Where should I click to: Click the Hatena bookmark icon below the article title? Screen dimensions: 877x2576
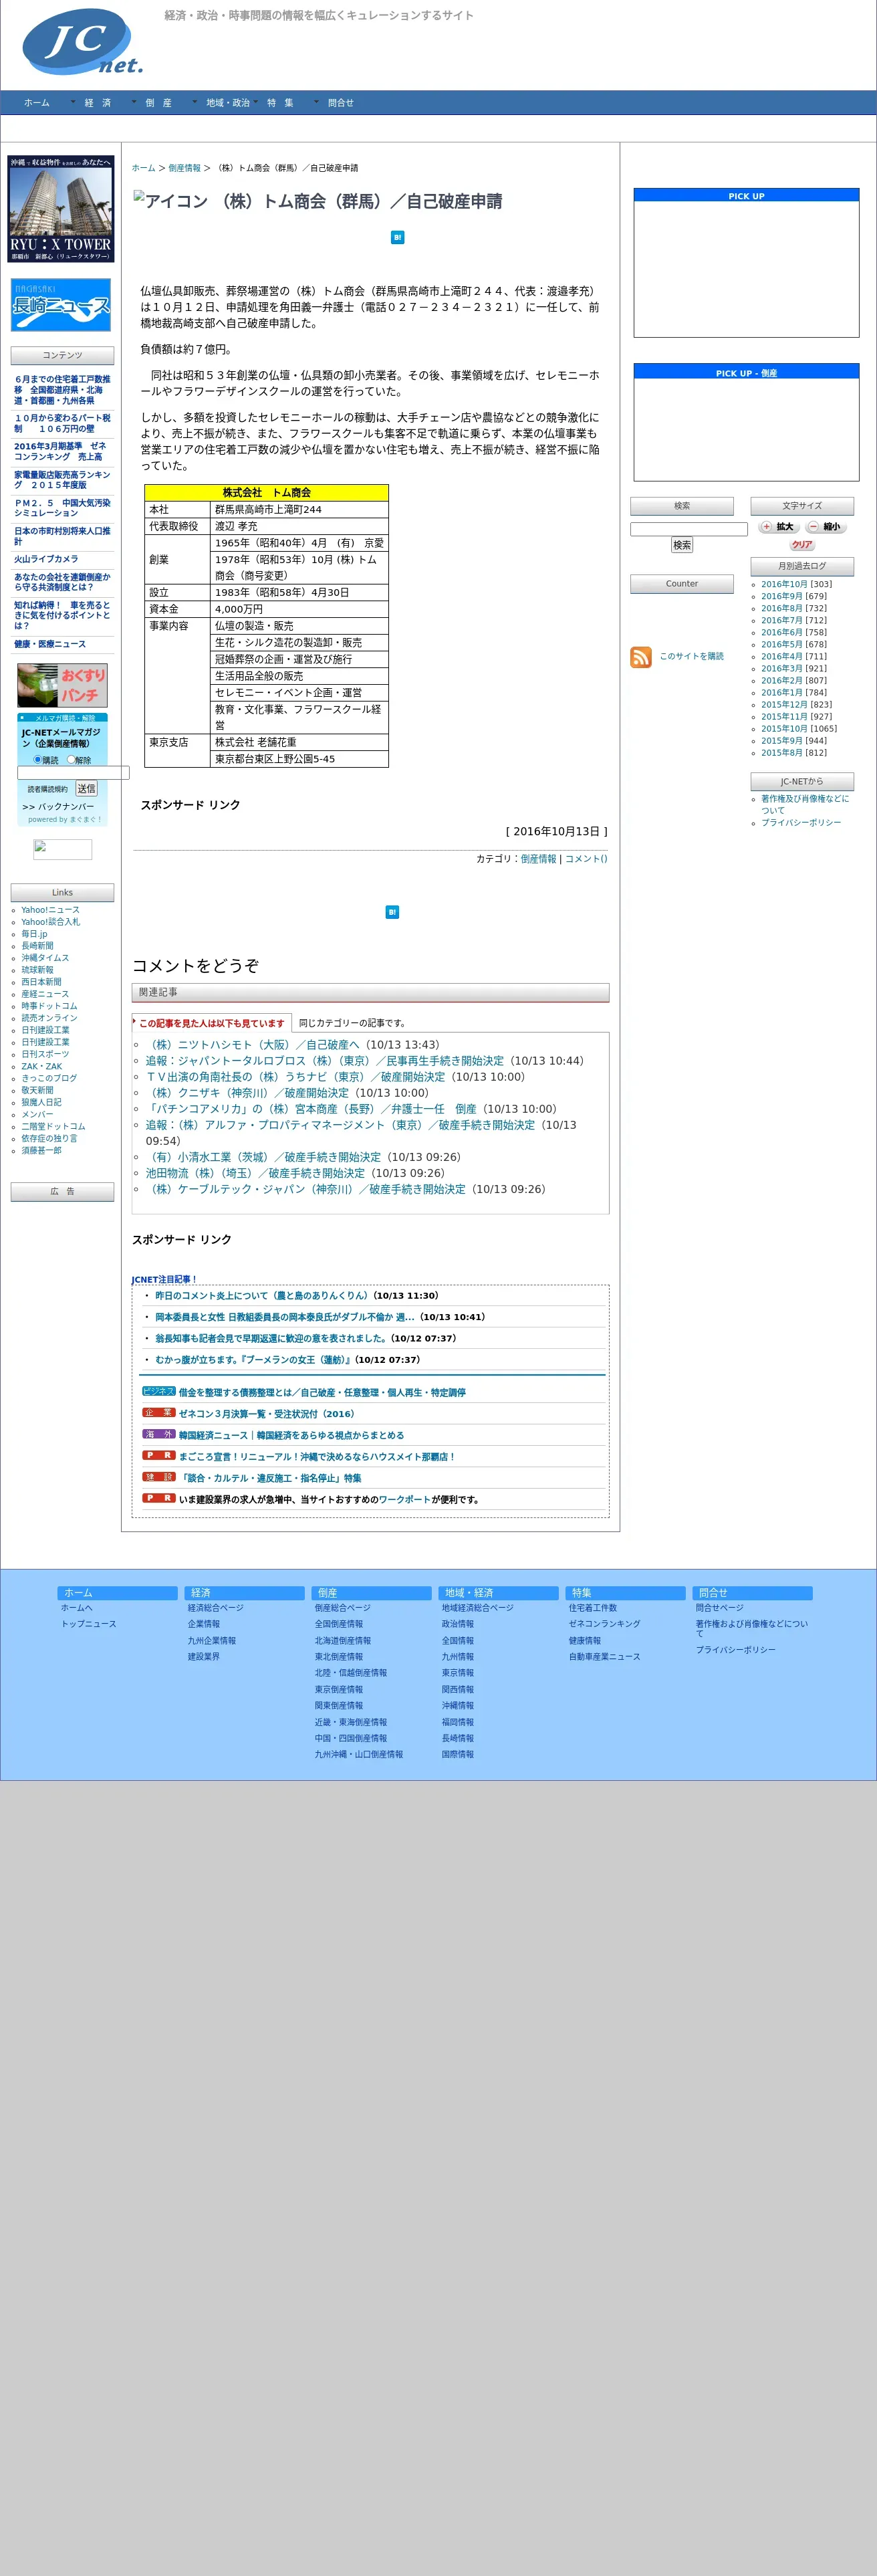coord(397,237)
